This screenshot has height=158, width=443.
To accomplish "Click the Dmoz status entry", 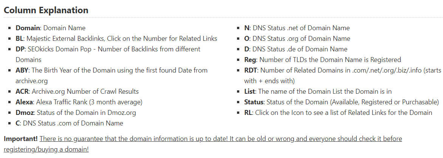I will click(x=76, y=113).
